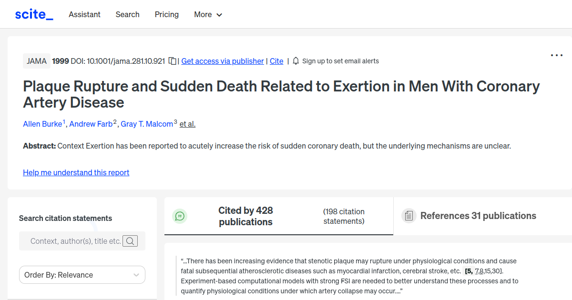Open the Assistant page
This screenshot has height=300, width=572.
(x=84, y=15)
